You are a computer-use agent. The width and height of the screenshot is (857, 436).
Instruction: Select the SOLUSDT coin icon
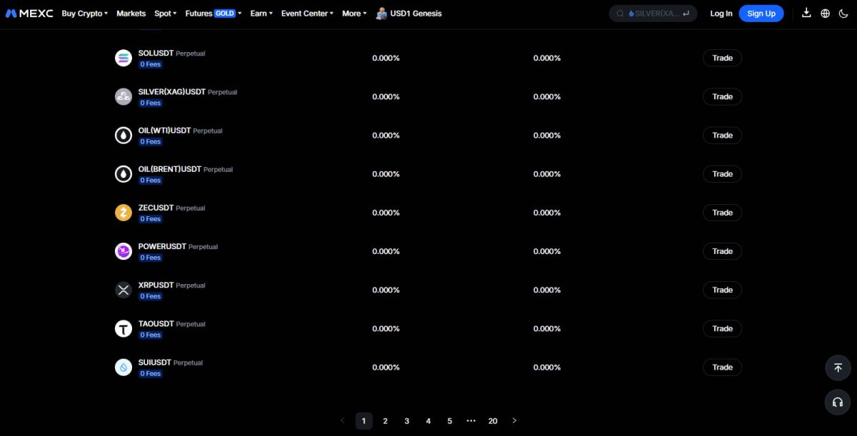coord(123,57)
